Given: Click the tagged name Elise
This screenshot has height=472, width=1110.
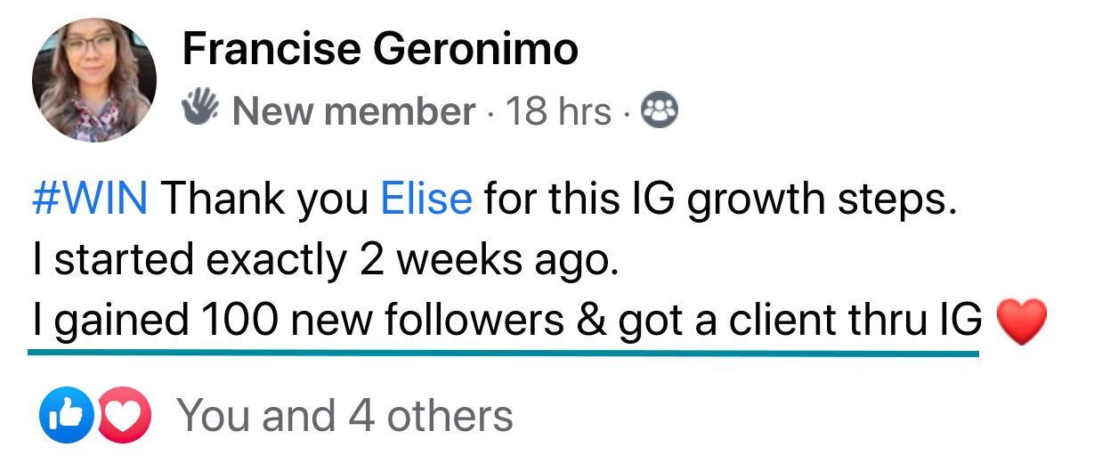Looking at the screenshot, I should (426, 199).
